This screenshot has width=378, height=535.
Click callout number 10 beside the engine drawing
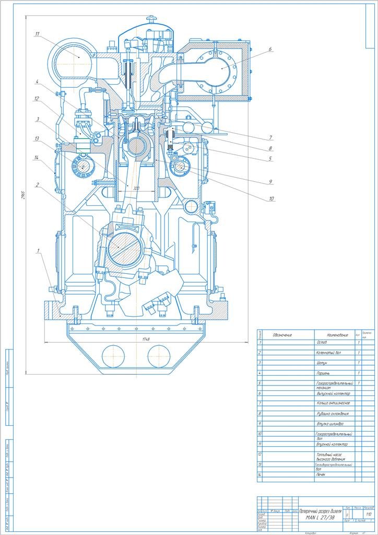tap(271, 198)
